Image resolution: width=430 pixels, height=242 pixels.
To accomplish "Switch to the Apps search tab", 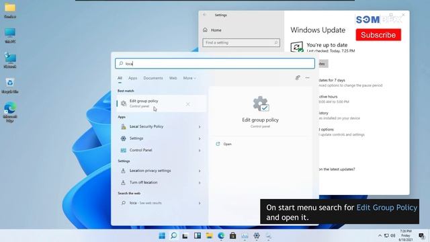I will (133, 78).
